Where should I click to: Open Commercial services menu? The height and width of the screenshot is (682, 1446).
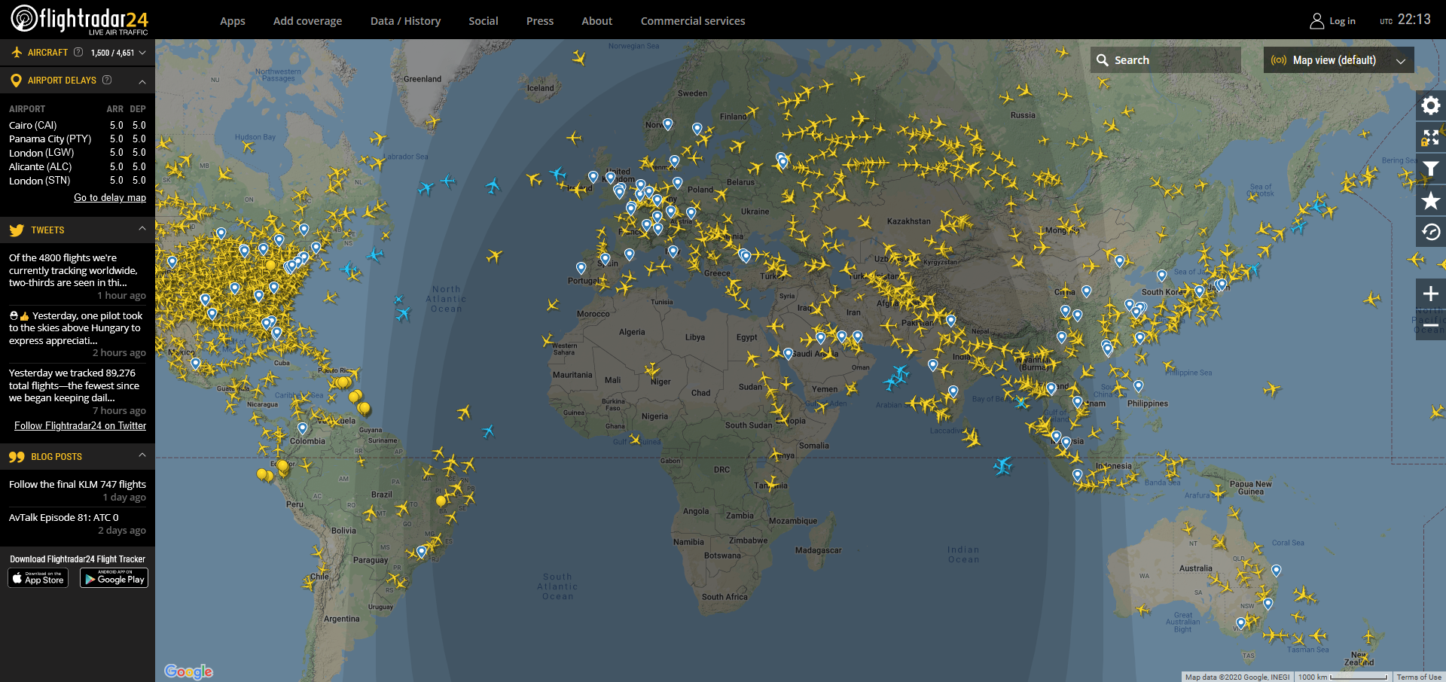click(x=693, y=21)
